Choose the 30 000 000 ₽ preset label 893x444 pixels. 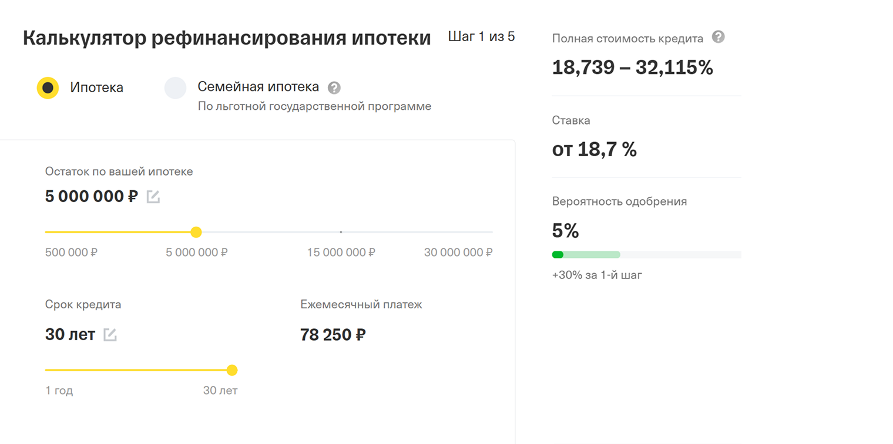[458, 253]
